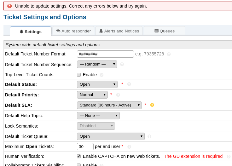The height and width of the screenshot is (166, 232).
Task: Click help icon next to Ticket Number Sequence
Action: (122, 64)
